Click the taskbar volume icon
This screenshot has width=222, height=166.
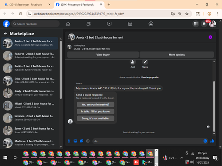[192, 162]
